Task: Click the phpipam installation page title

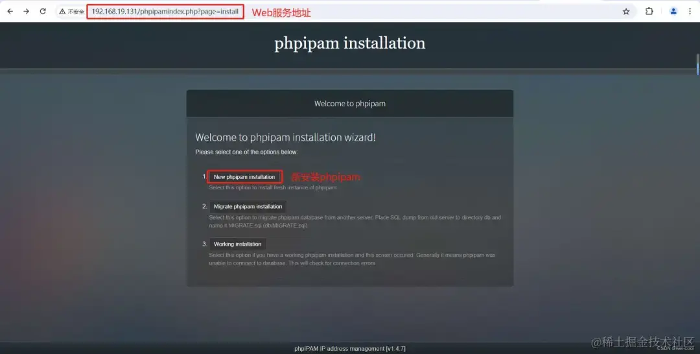Action: (x=349, y=43)
